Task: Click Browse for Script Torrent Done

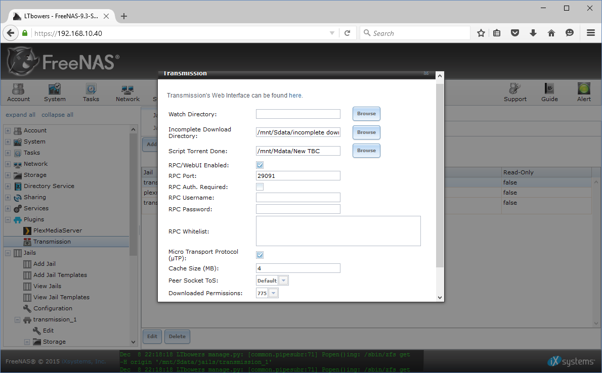Action: coord(366,151)
